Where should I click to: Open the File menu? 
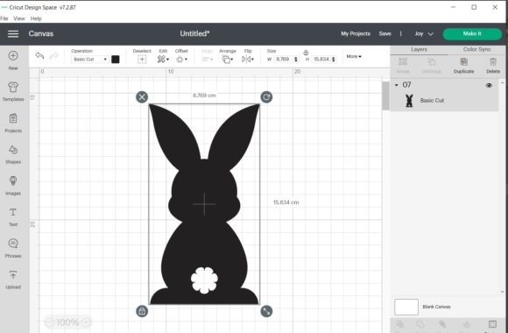pos(4,18)
